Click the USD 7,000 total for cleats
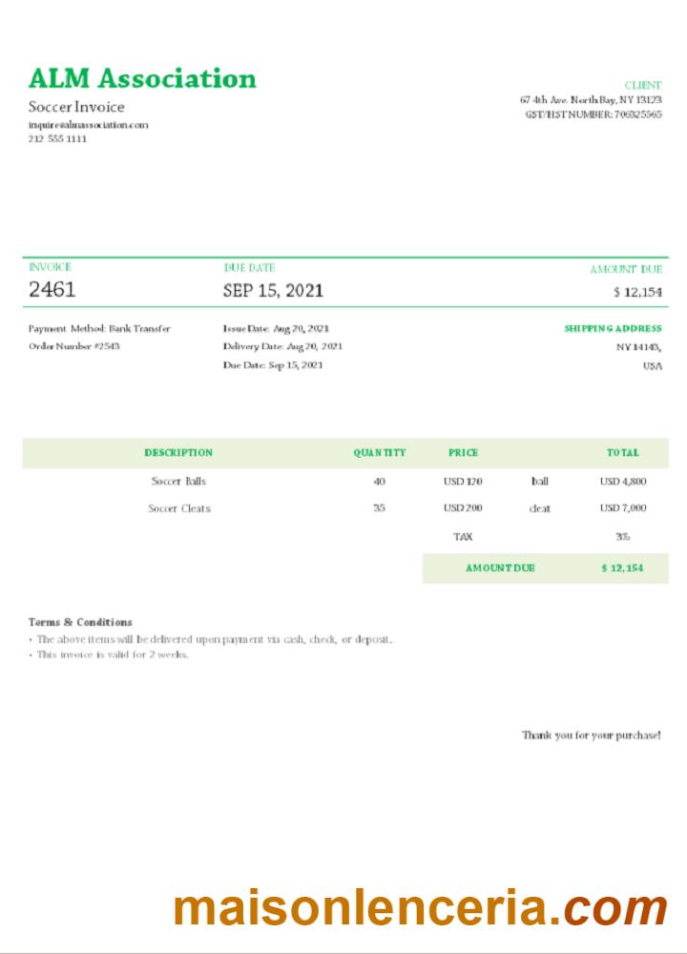The height and width of the screenshot is (954, 687). pyautogui.click(x=623, y=508)
